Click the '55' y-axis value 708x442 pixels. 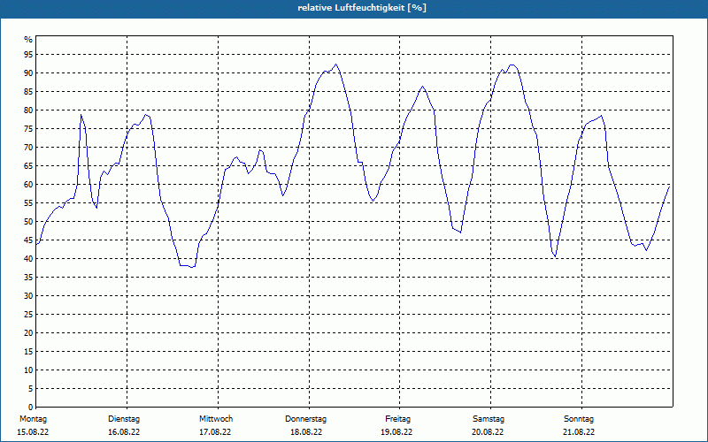(x=28, y=203)
